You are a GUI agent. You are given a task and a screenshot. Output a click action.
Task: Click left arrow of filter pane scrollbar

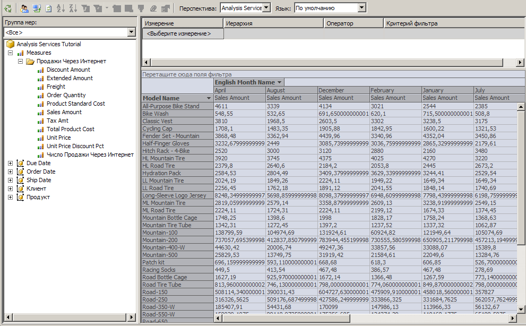point(146,63)
